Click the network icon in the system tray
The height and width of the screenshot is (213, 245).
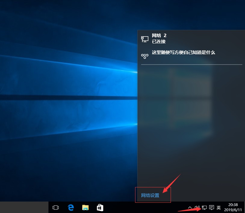pos(204,208)
